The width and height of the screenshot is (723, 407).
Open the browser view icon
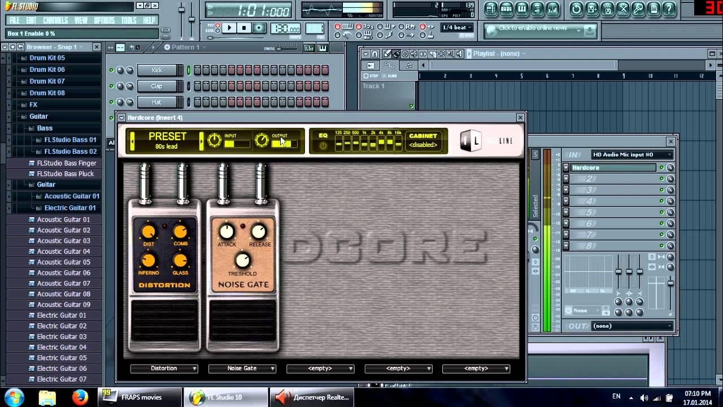pyautogui.click(x=537, y=8)
